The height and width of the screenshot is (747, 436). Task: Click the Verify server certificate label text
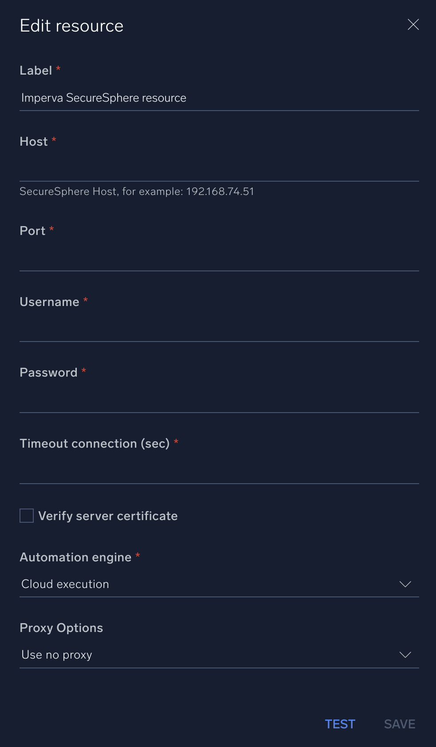(108, 516)
